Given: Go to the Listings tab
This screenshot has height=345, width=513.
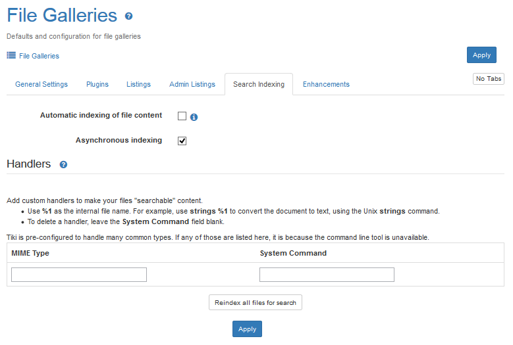Looking at the screenshot, I should (x=138, y=84).
